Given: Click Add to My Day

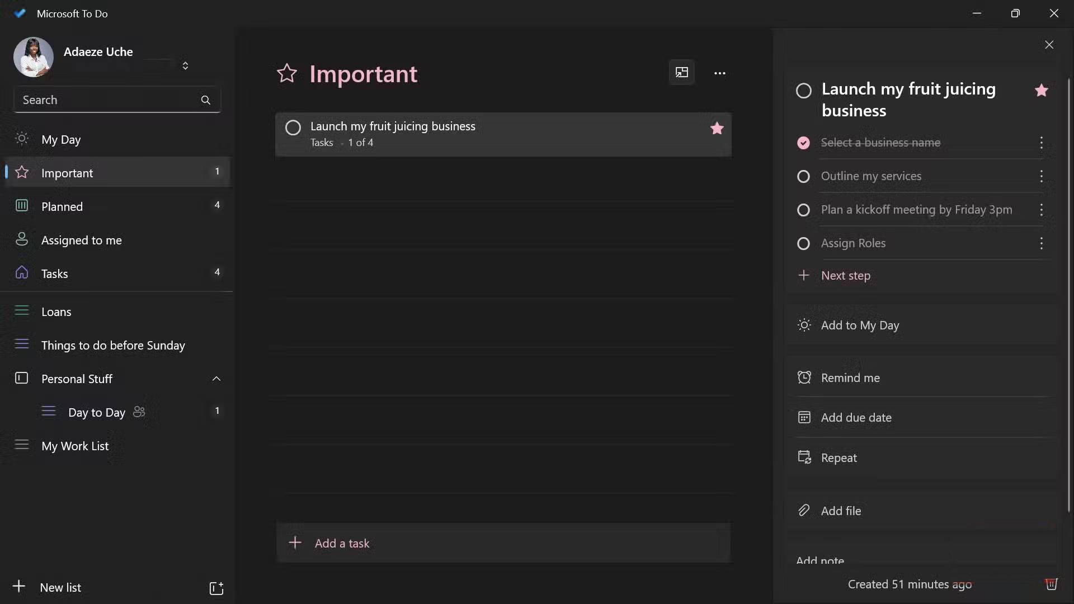Looking at the screenshot, I should point(861,325).
